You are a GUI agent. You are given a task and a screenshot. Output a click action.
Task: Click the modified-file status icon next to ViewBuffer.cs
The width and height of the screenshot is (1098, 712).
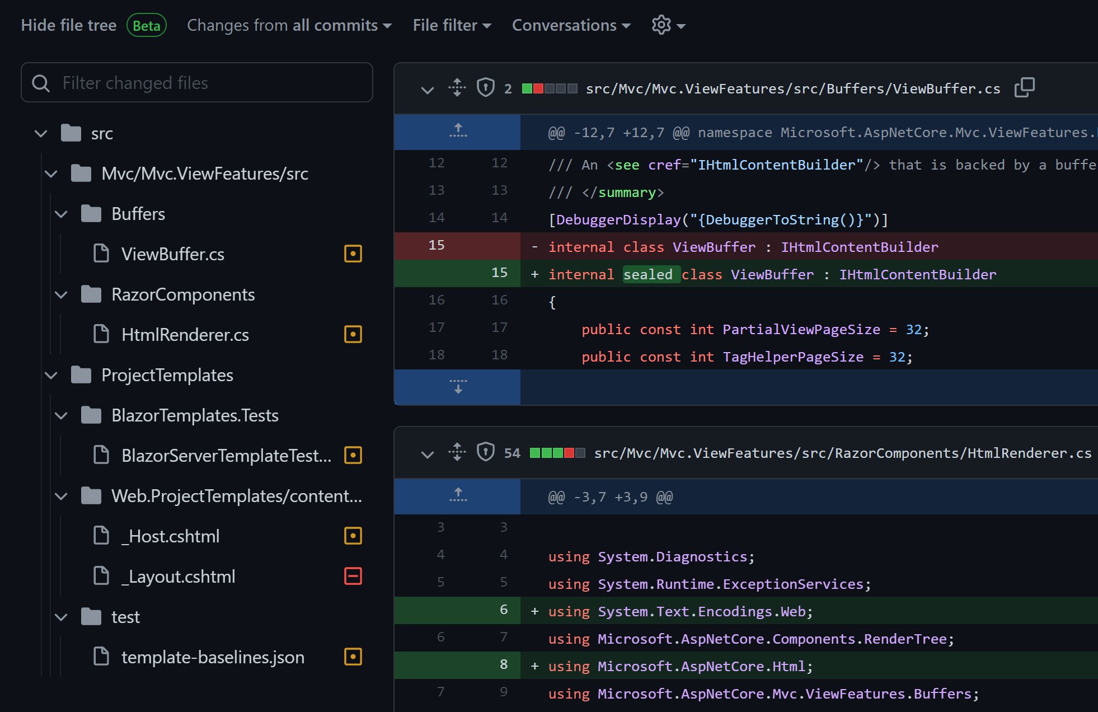click(x=353, y=254)
